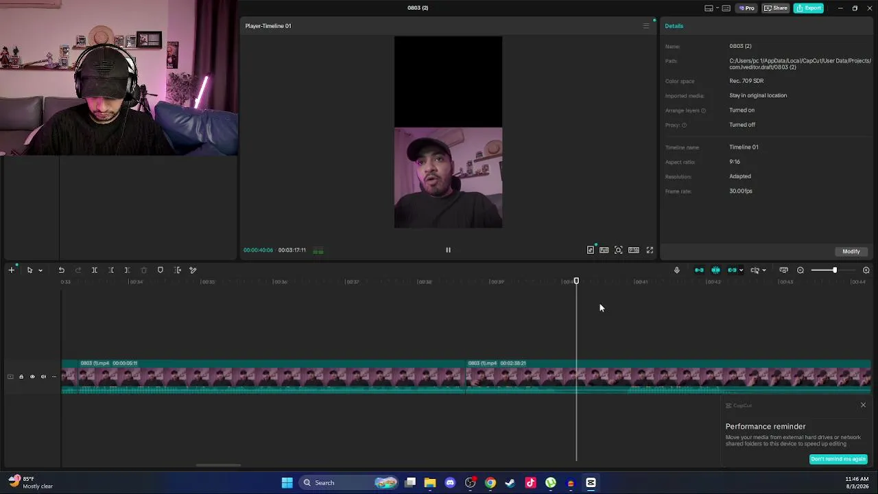Delete left of playhead tool

click(x=111, y=270)
